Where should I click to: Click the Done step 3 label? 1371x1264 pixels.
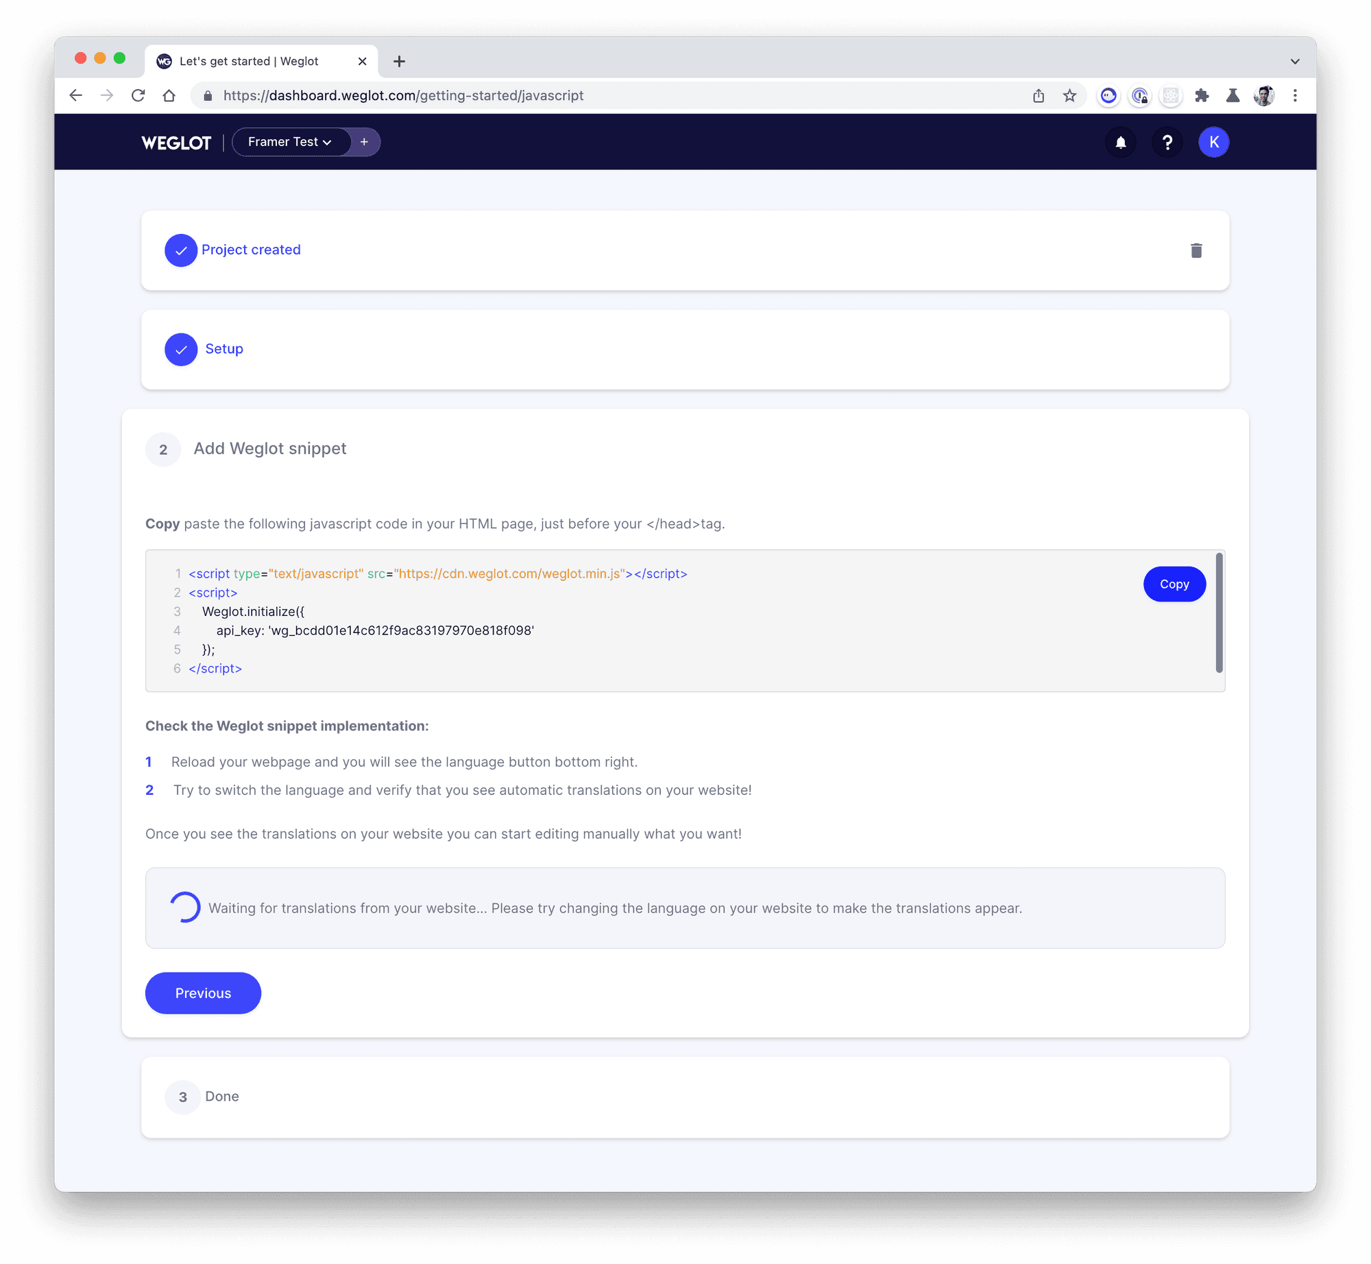tap(222, 1095)
